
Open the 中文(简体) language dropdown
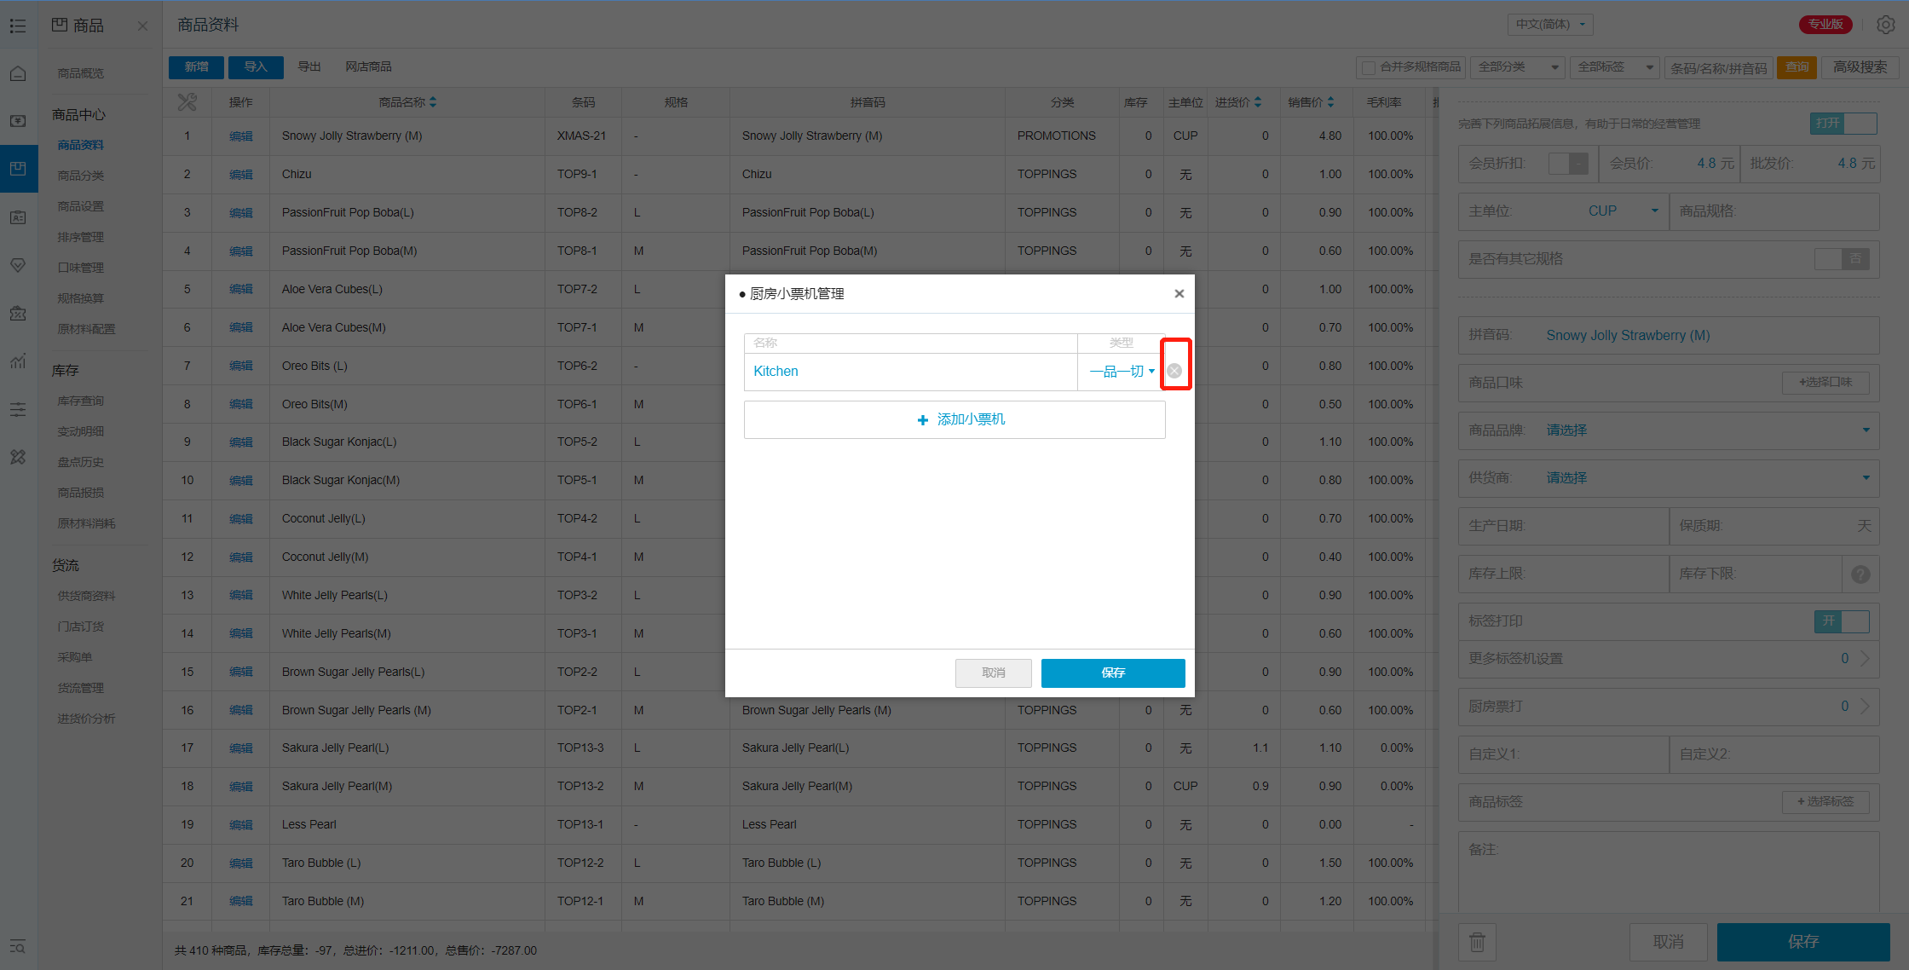(1549, 25)
